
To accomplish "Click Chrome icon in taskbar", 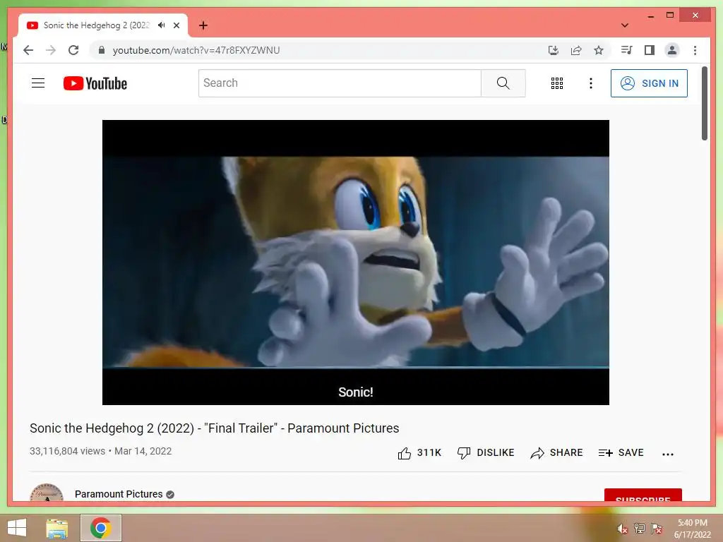I will click(101, 528).
